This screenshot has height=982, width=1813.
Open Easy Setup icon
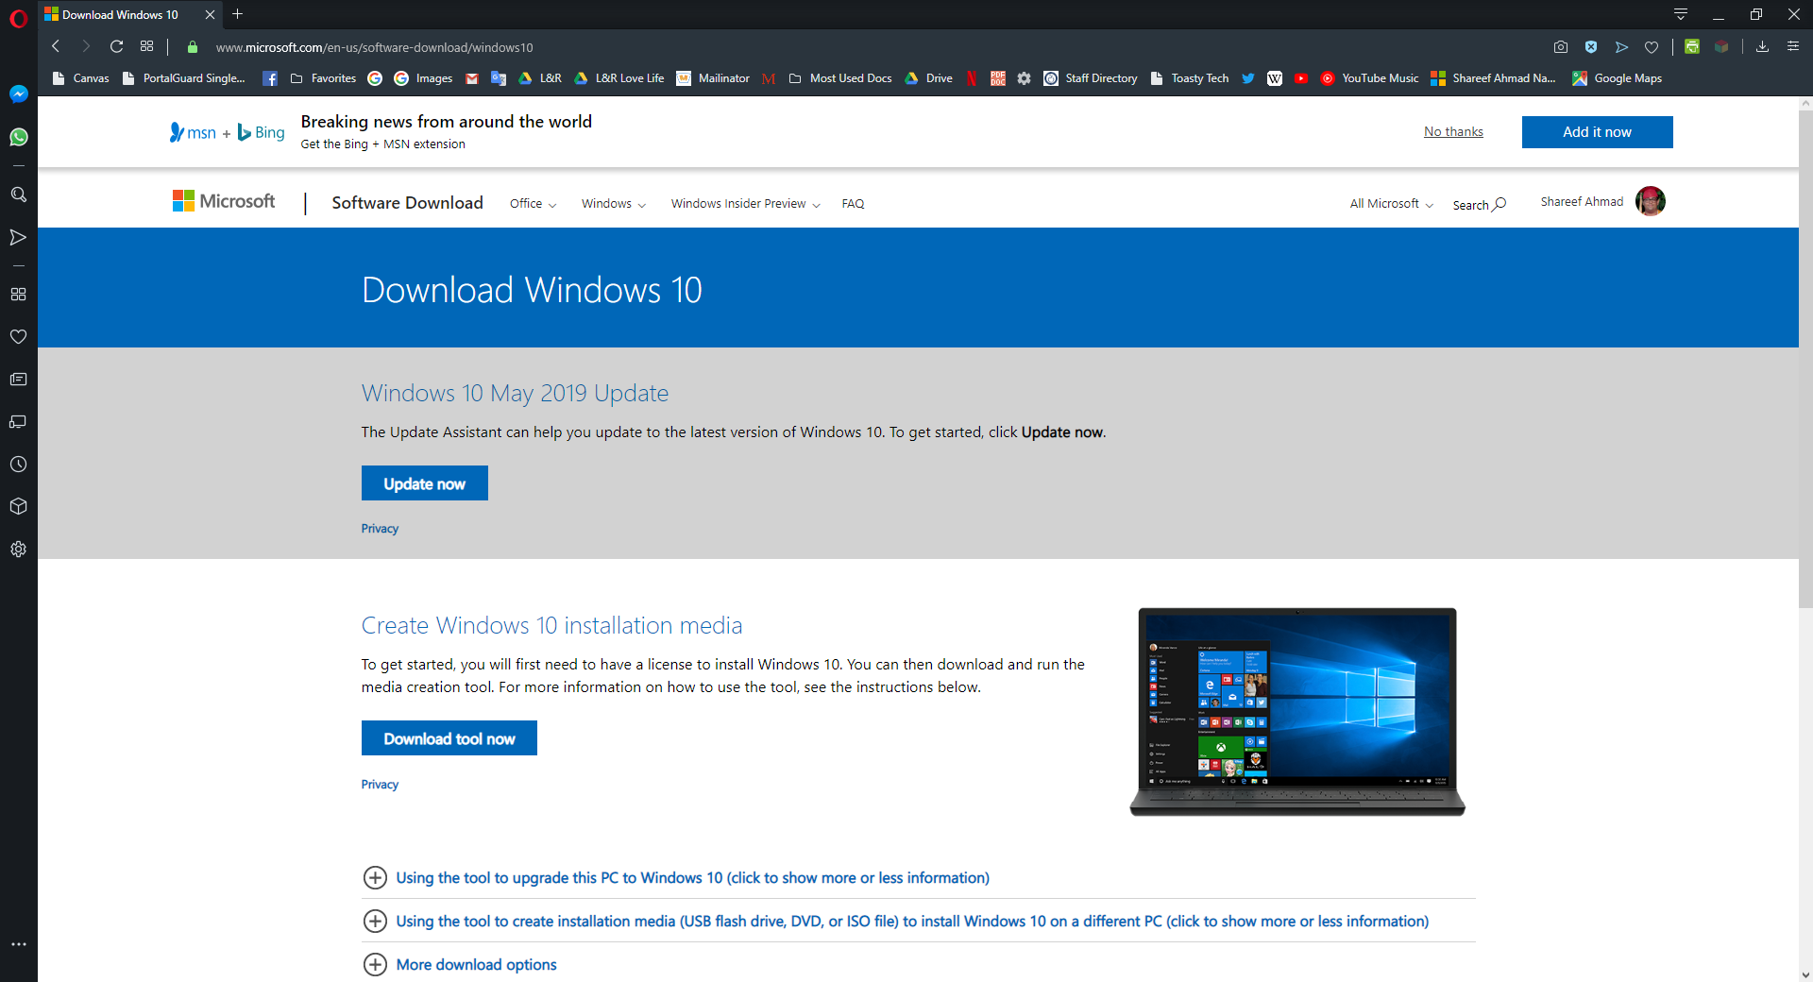coord(1793,46)
